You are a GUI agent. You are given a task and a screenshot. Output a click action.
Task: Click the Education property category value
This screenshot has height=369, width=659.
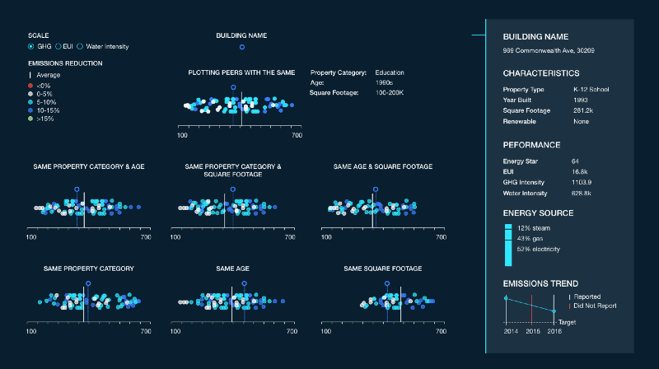pyautogui.click(x=390, y=72)
